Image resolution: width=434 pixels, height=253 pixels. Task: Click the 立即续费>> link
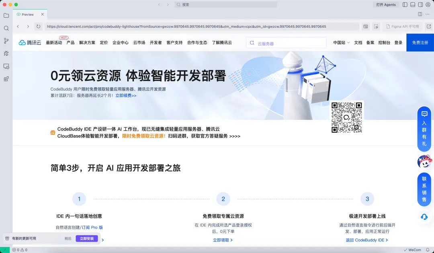(126, 96)
